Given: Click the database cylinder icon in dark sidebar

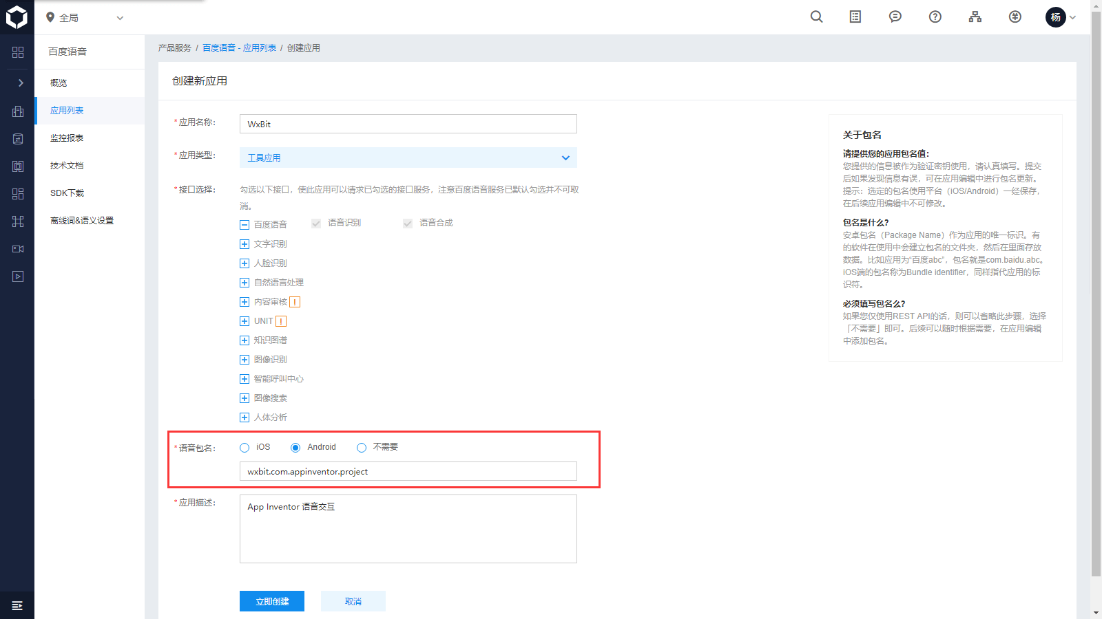Looking at the screenshot, I should click(x=18, y=139).
